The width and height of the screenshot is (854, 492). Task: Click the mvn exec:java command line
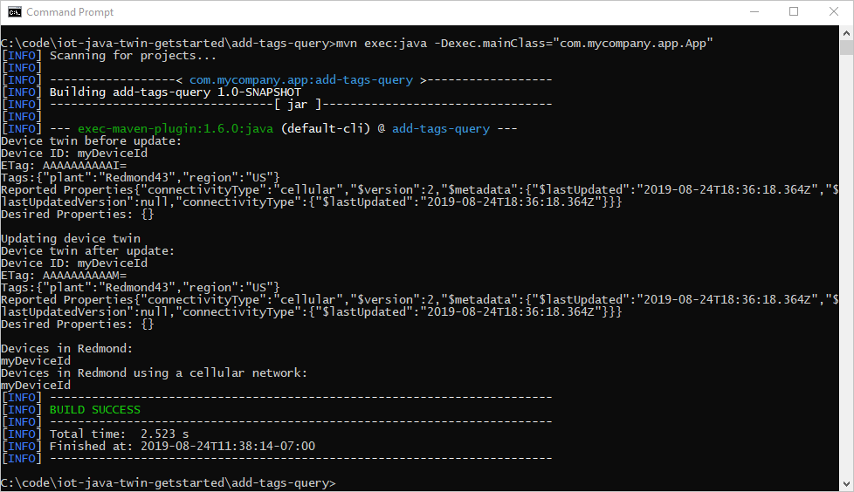357,43
